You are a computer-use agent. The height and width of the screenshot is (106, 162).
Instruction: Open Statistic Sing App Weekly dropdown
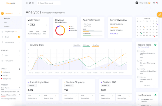[x=69, y=85]
